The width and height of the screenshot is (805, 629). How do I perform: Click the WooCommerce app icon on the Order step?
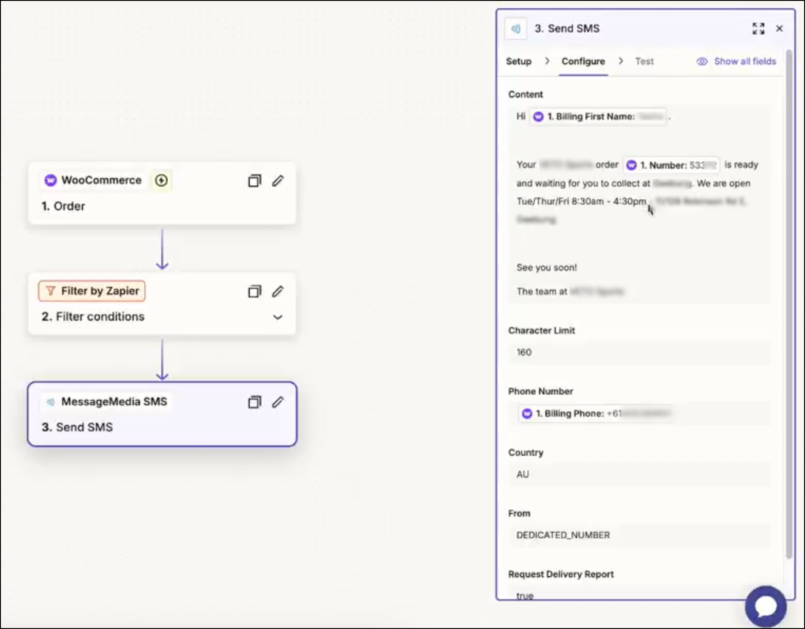50,180
